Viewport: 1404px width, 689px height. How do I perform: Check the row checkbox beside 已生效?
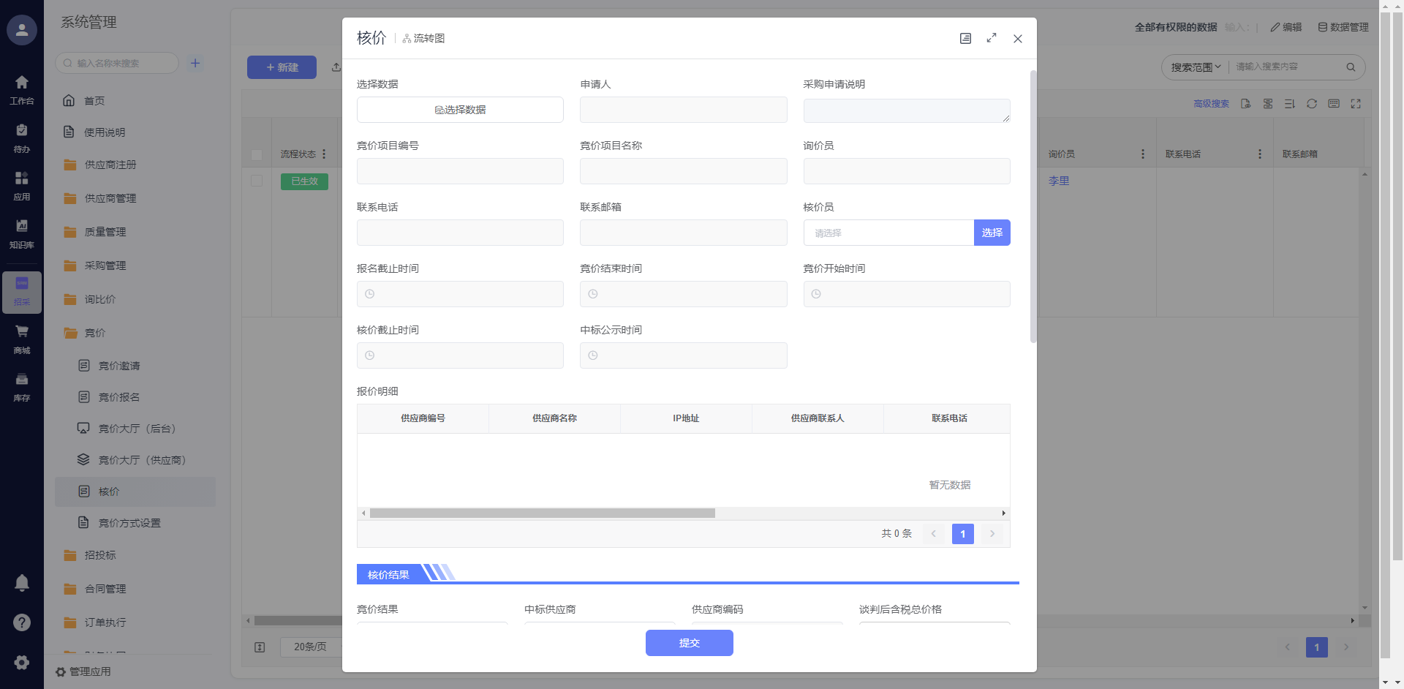pos(257,181)
